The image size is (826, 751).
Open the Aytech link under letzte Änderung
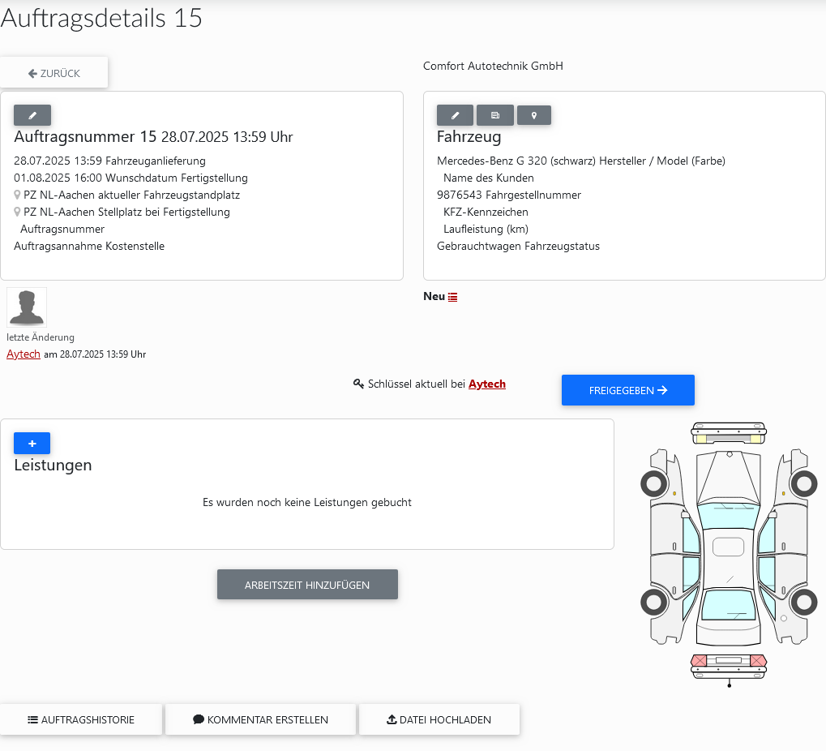click(24, 354)
